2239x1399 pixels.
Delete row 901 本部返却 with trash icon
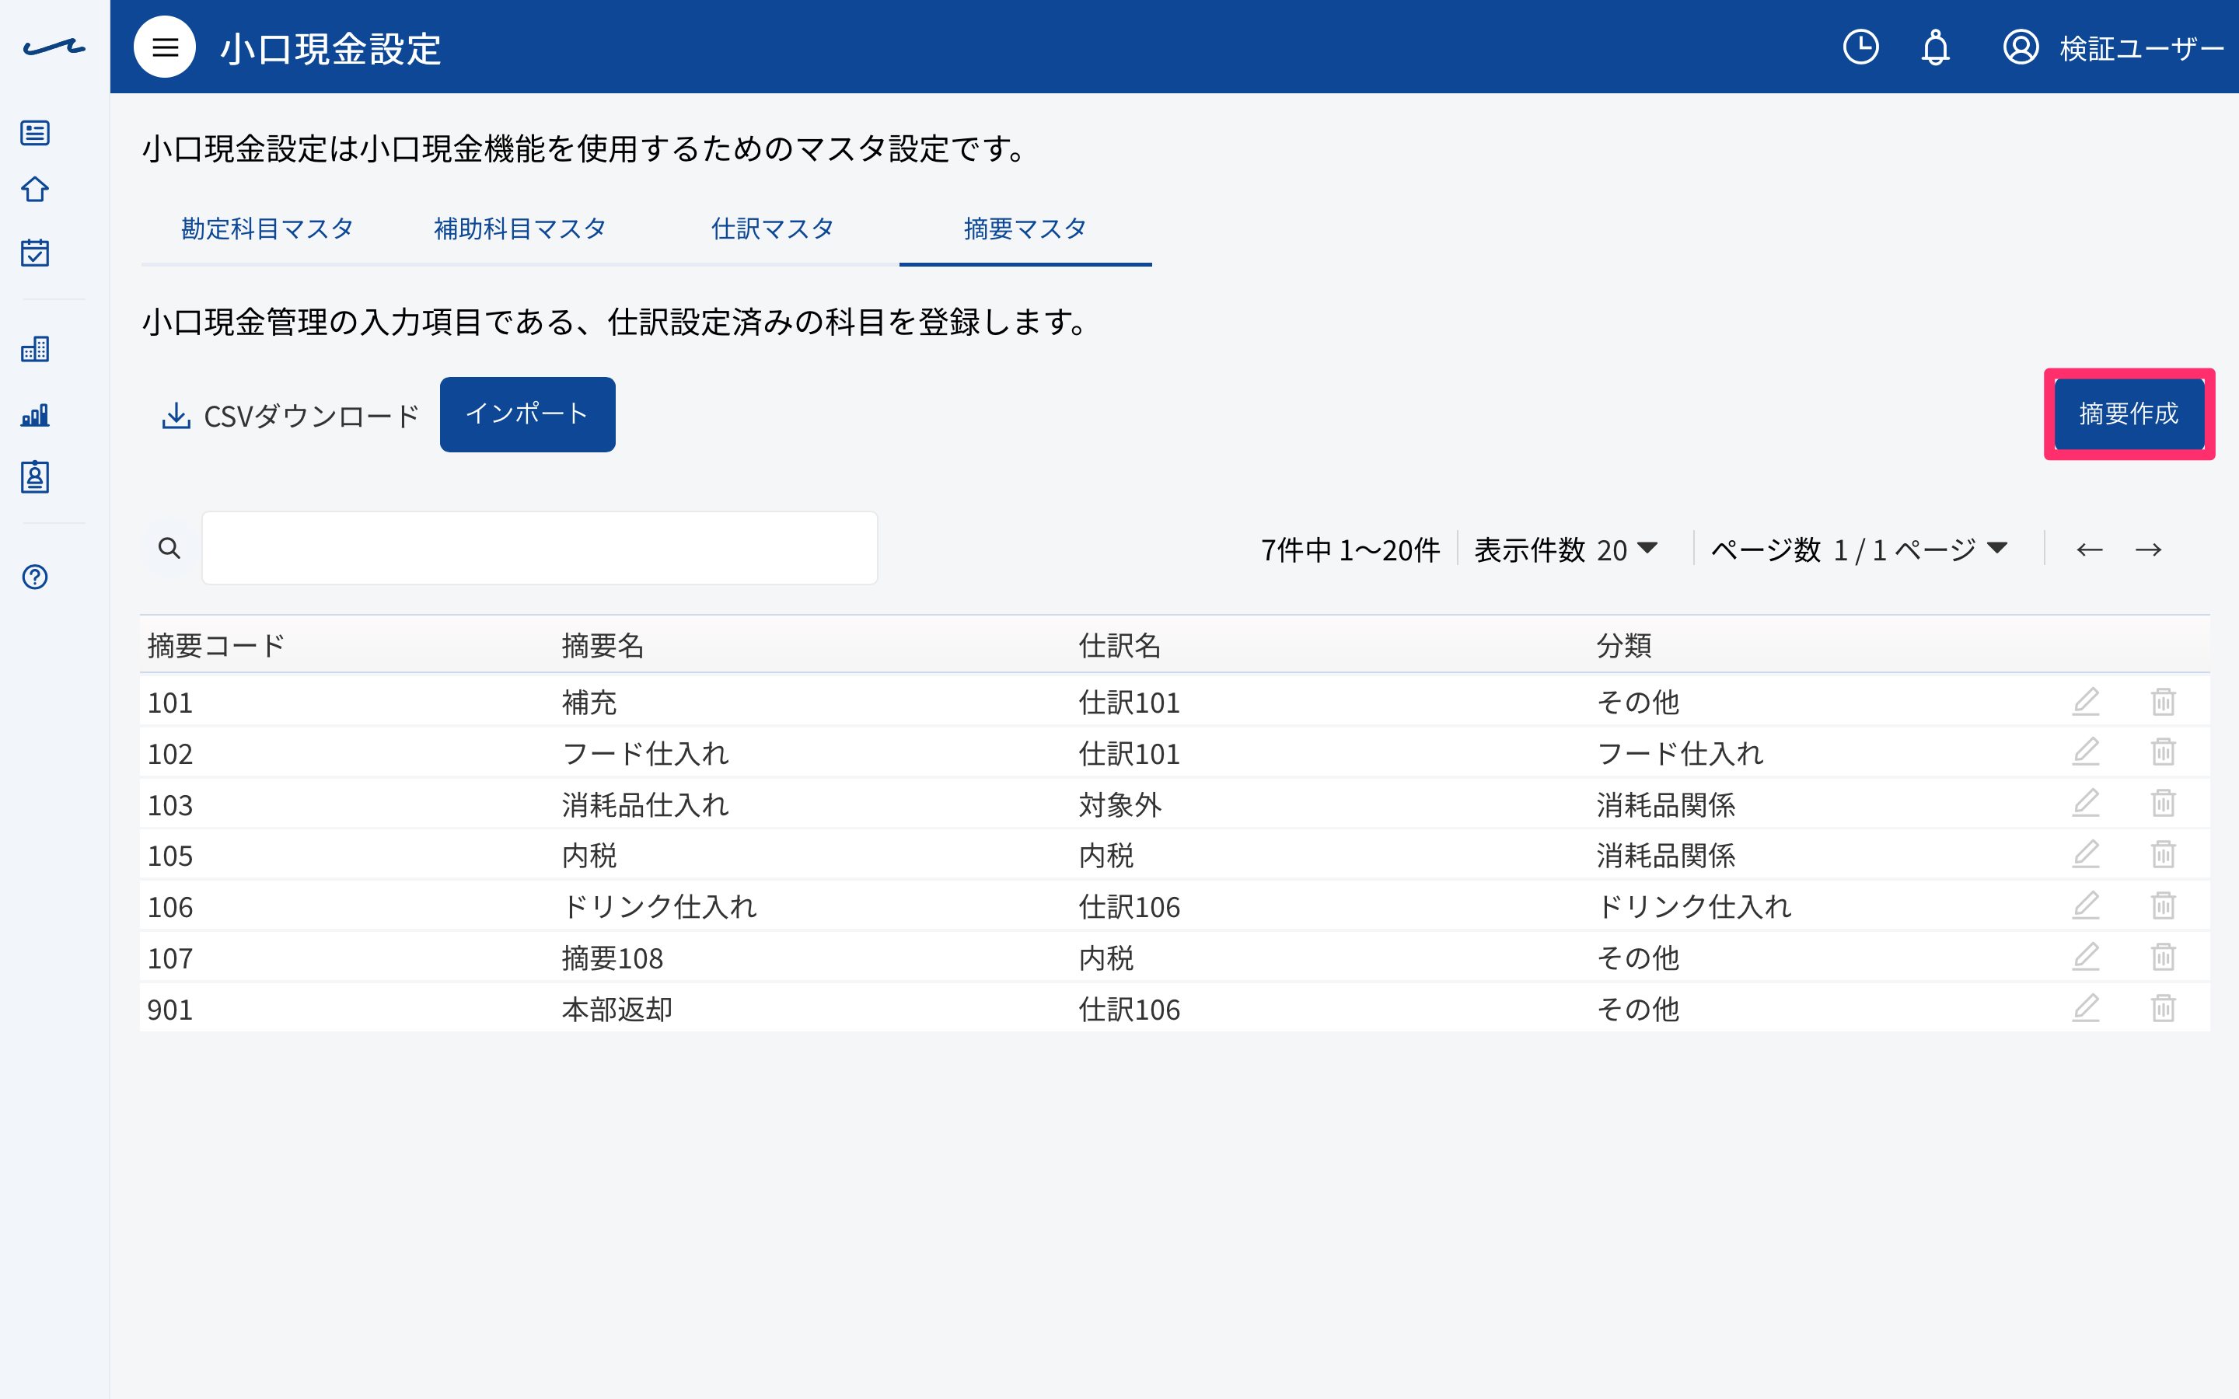point(2163,1007)
